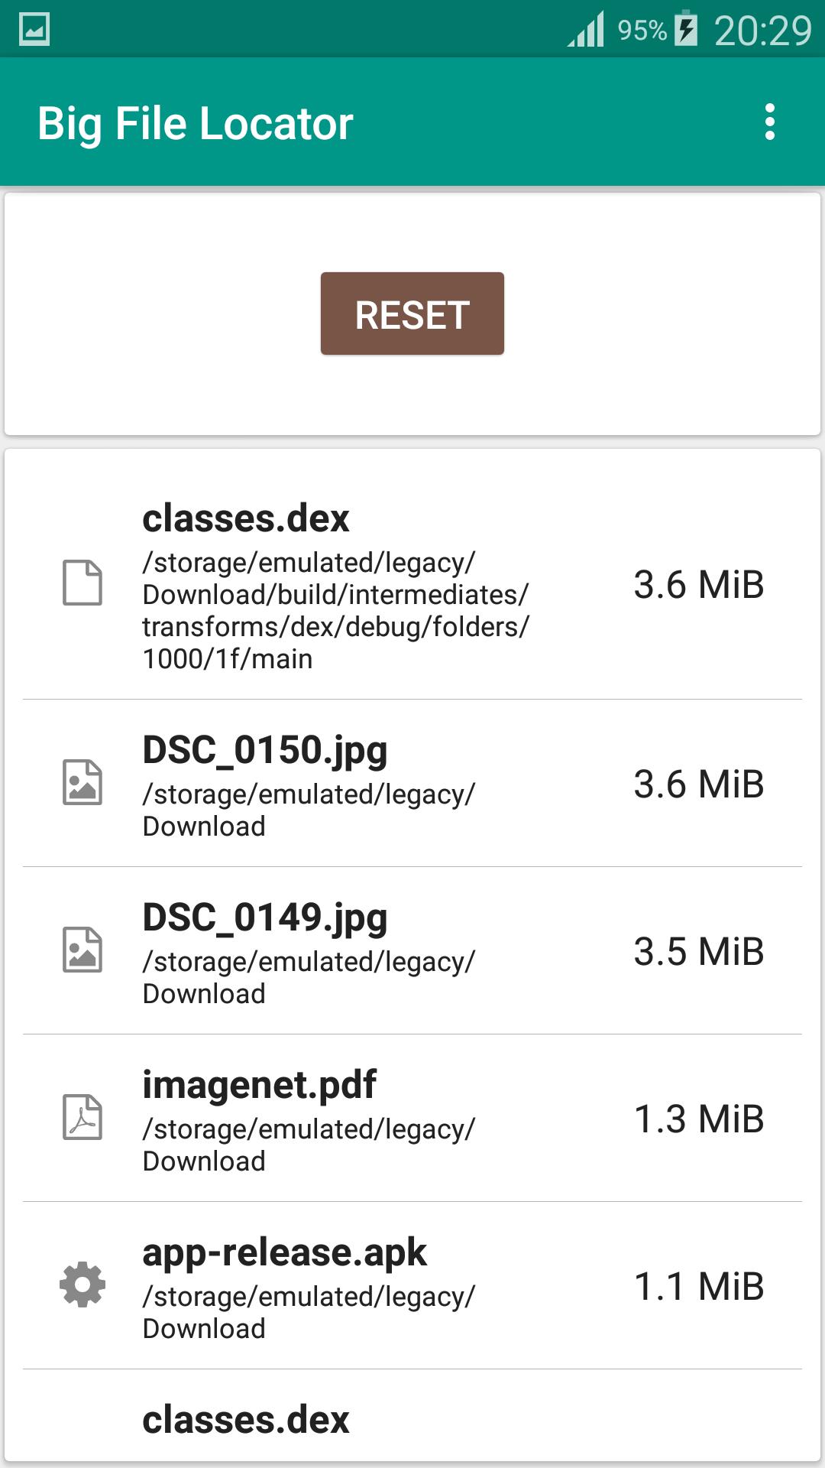
Task: Tap the partially visible classes.dex at bottom
Action: [246, 1421]
